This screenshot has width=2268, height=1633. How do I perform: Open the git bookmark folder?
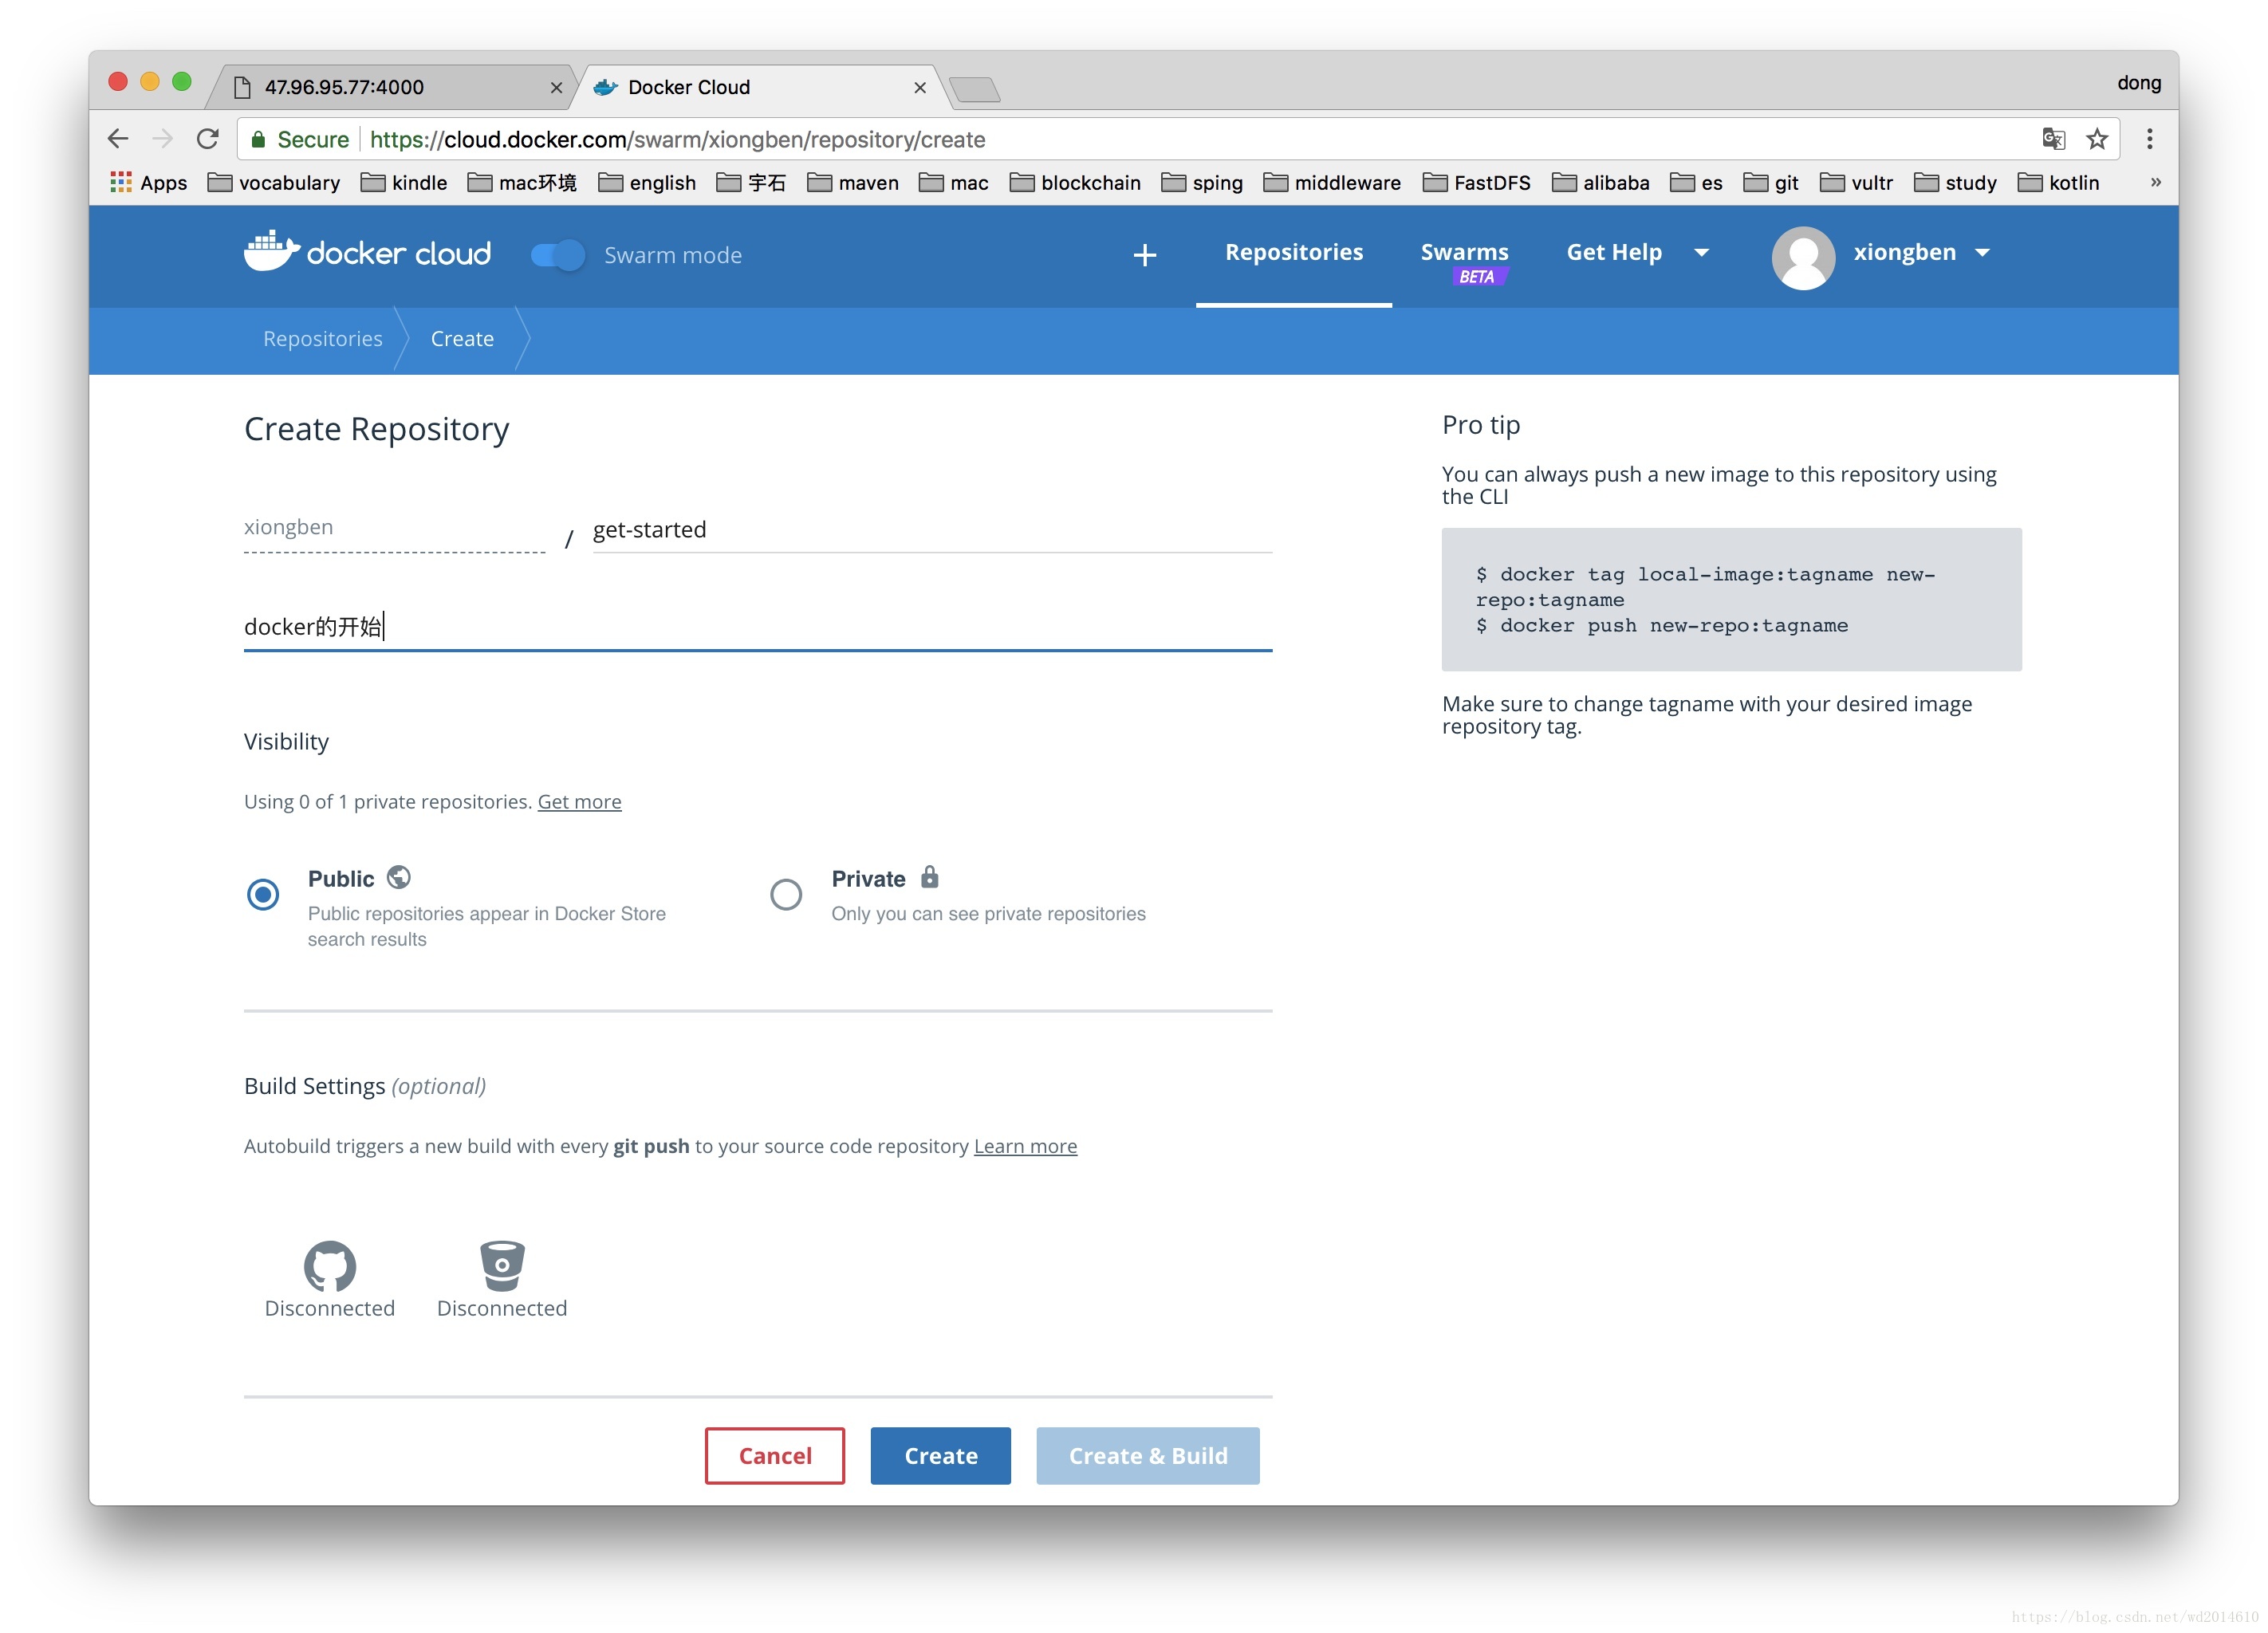point(1770,183)
